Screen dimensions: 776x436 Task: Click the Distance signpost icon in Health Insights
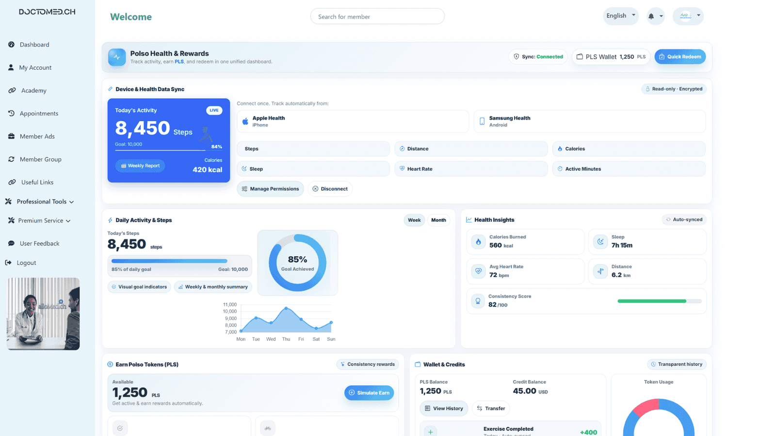[x=600, y=271]
